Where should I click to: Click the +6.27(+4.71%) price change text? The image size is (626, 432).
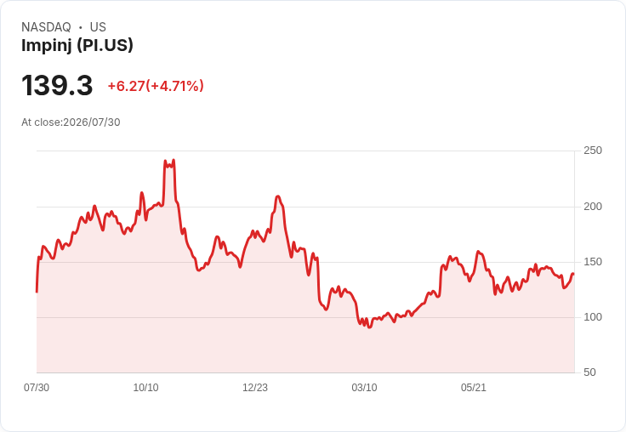click(x=156, y=86)
